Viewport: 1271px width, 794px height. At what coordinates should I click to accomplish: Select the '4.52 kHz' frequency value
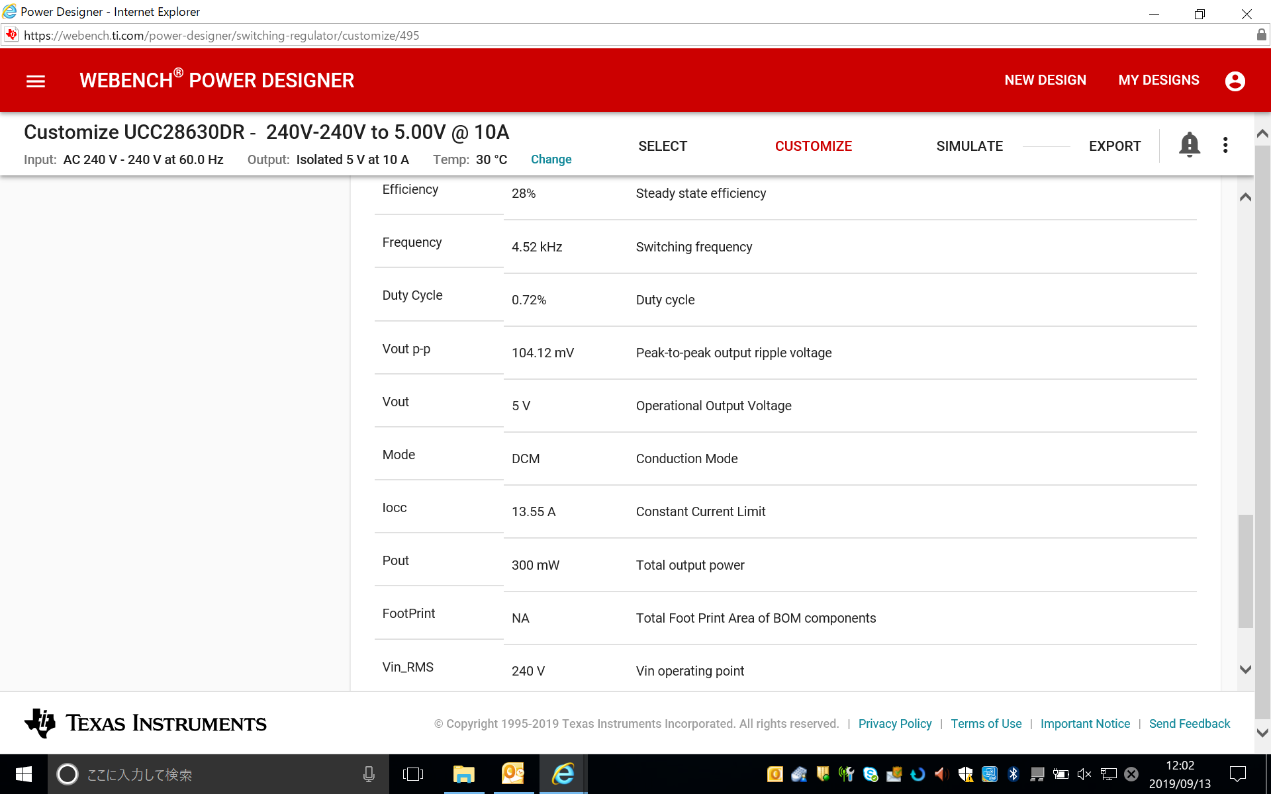pyautogui.click(x=537, y=247)
